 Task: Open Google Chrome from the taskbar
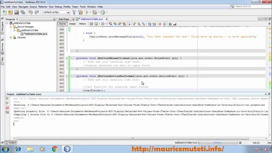(55, 149)
